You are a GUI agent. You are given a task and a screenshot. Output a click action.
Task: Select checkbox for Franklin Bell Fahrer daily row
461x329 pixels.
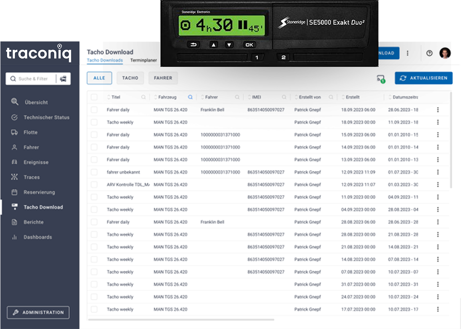(x=94, y=110)
